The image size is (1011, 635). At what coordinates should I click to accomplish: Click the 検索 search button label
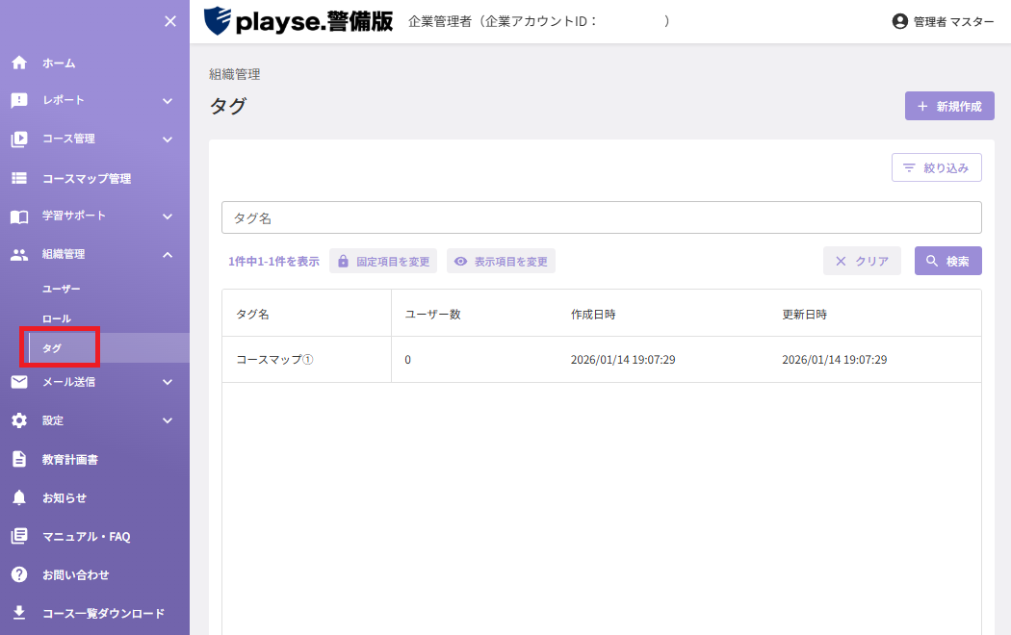pyautogui.click(x=957, y=261)
